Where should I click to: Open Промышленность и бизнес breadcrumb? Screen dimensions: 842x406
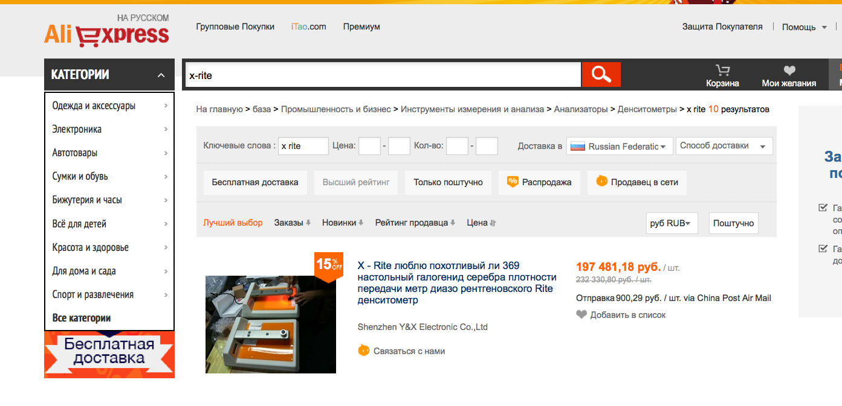pos(335,109)
